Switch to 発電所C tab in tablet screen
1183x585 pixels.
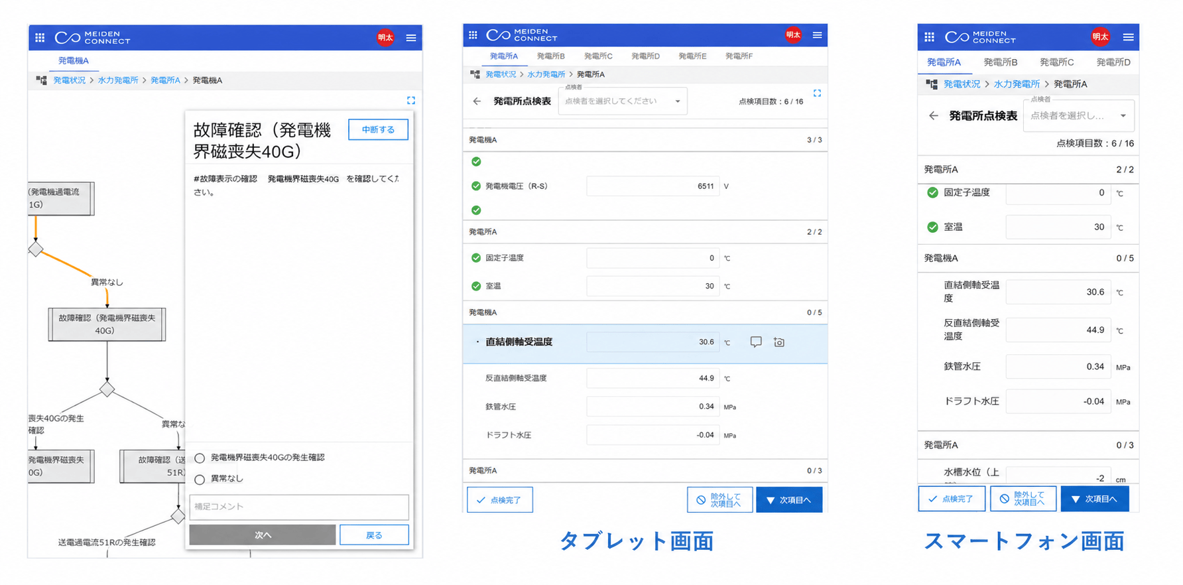598,56
